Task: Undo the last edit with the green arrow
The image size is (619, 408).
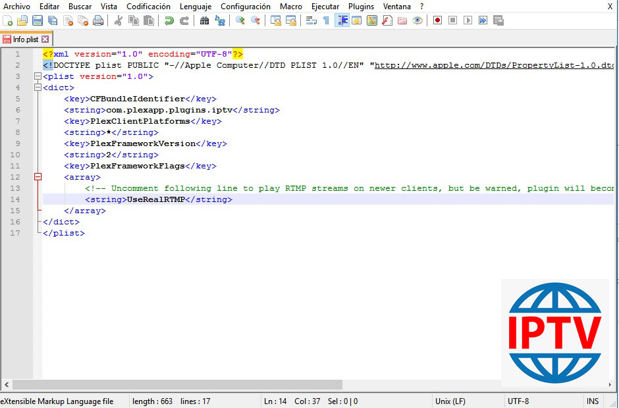Action: pyautogui.click(x=169, y=20)
